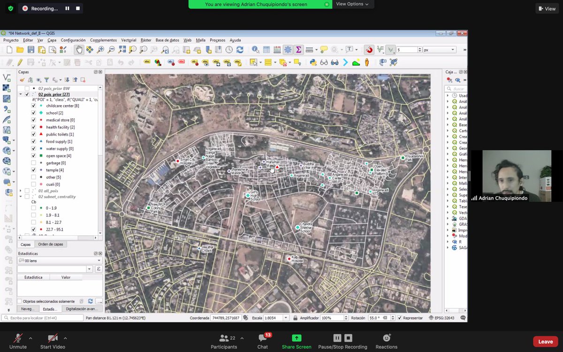Toggle editing with the pencil icon
The height and width of the screenshot is (352, 563).
pyautogui.click(x=20, y=62)
